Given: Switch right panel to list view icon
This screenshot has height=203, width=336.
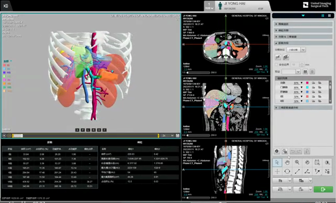Looking at the screenshot, I should [323, 16].
